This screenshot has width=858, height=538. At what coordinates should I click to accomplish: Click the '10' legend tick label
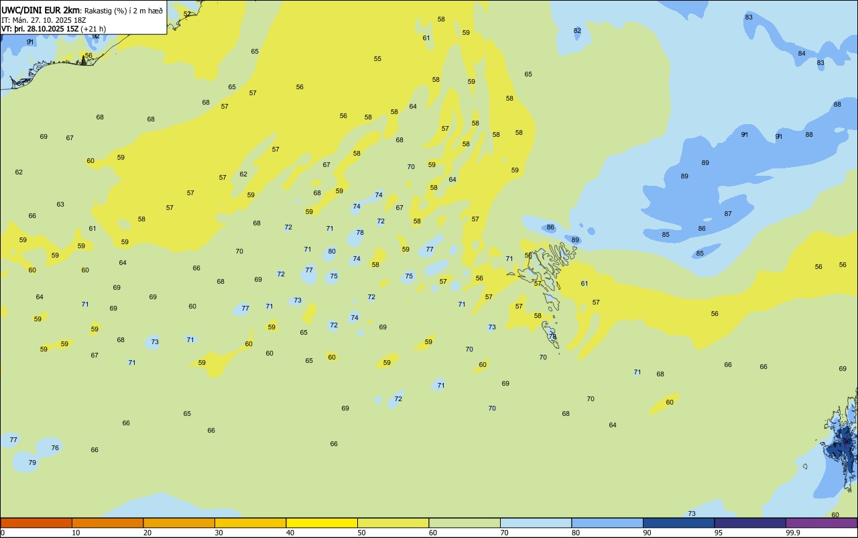pyautogui.click(x=76, y=533)
